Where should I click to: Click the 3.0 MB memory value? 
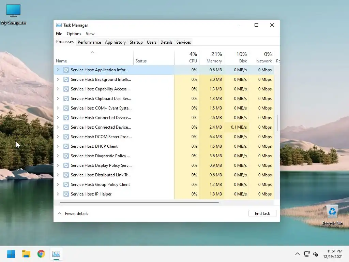coord(215,79)
